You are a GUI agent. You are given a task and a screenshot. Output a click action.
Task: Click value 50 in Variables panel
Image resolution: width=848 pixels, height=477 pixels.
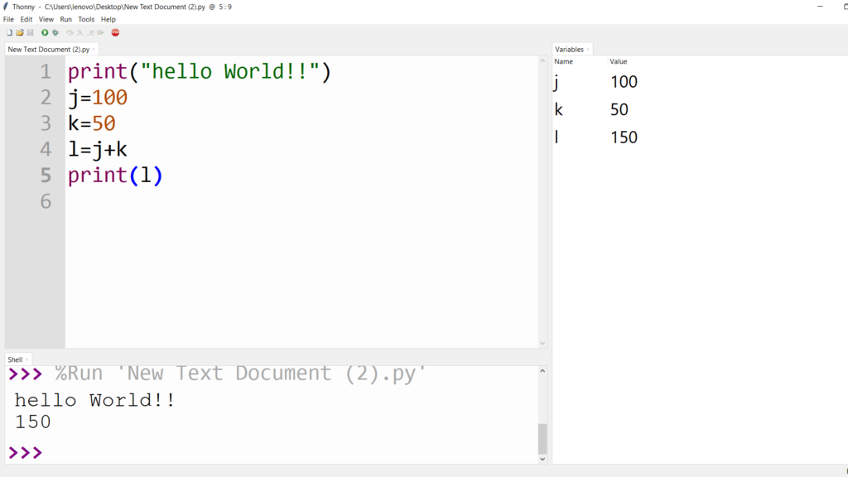tap(619, 110)
